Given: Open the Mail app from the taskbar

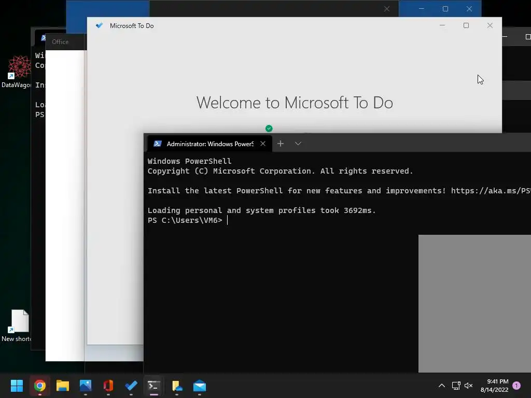Looking at the screenshot, I should [x=200, y=386].
